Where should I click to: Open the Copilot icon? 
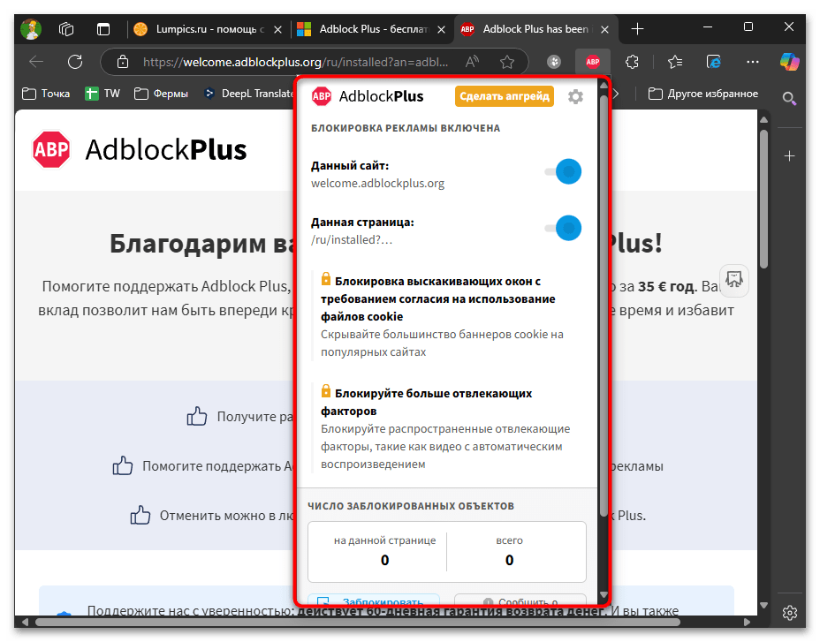(789, 62)
